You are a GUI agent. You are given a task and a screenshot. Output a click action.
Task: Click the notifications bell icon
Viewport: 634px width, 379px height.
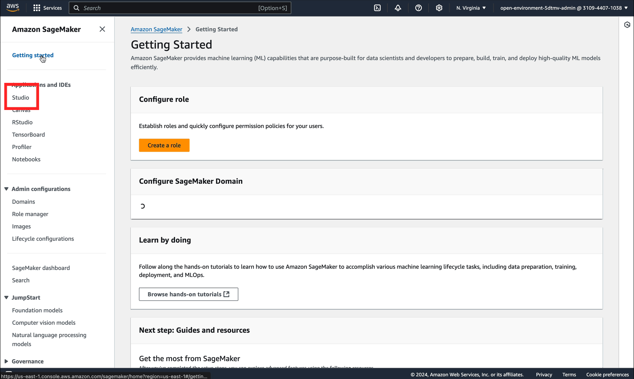coord(398,8)
